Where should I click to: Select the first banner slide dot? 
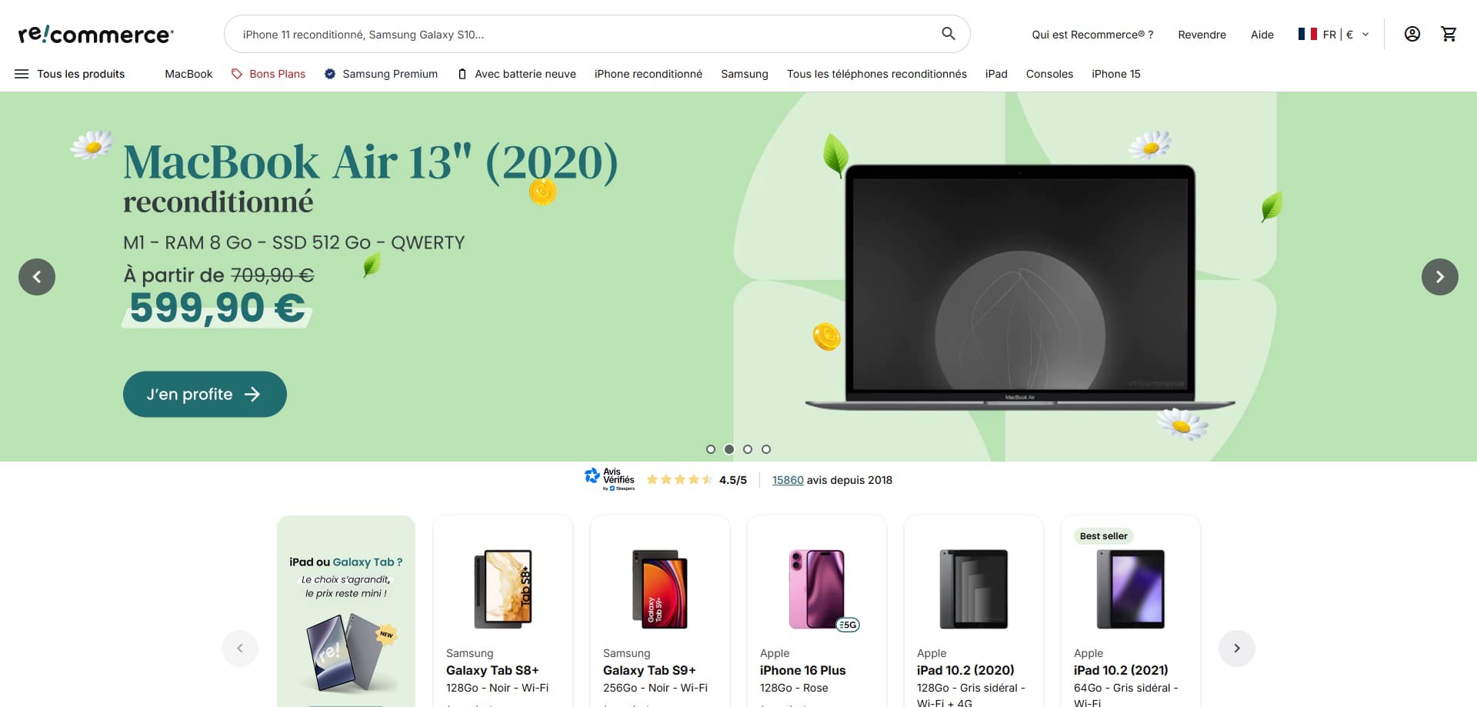pyautogui.click(x=711, y=449)
